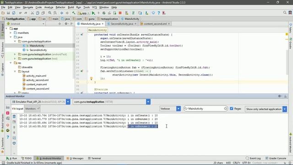Open the com.guna.testapplication process dropdown

click(148, 102)
